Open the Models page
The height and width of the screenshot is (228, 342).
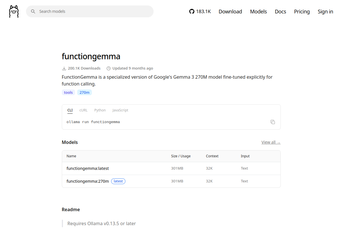coord(258,11)
